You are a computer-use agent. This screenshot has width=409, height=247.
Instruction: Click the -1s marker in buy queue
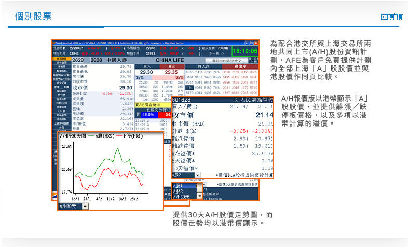[189, 88]
